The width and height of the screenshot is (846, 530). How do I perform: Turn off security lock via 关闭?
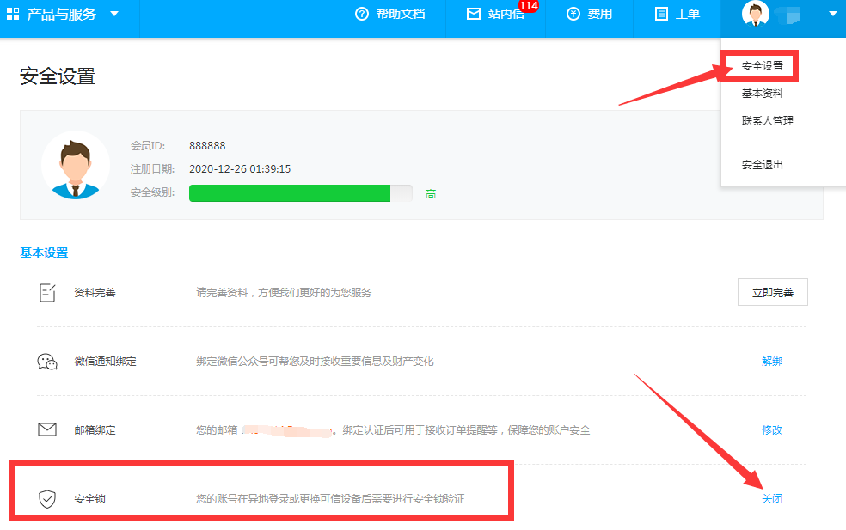tap(771, 498)
